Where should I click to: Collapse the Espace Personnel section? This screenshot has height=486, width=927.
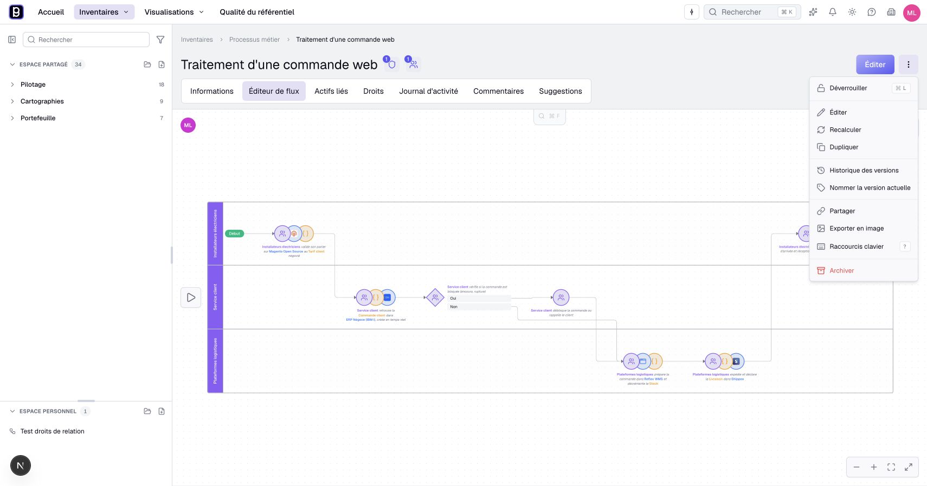pos(12,411)
